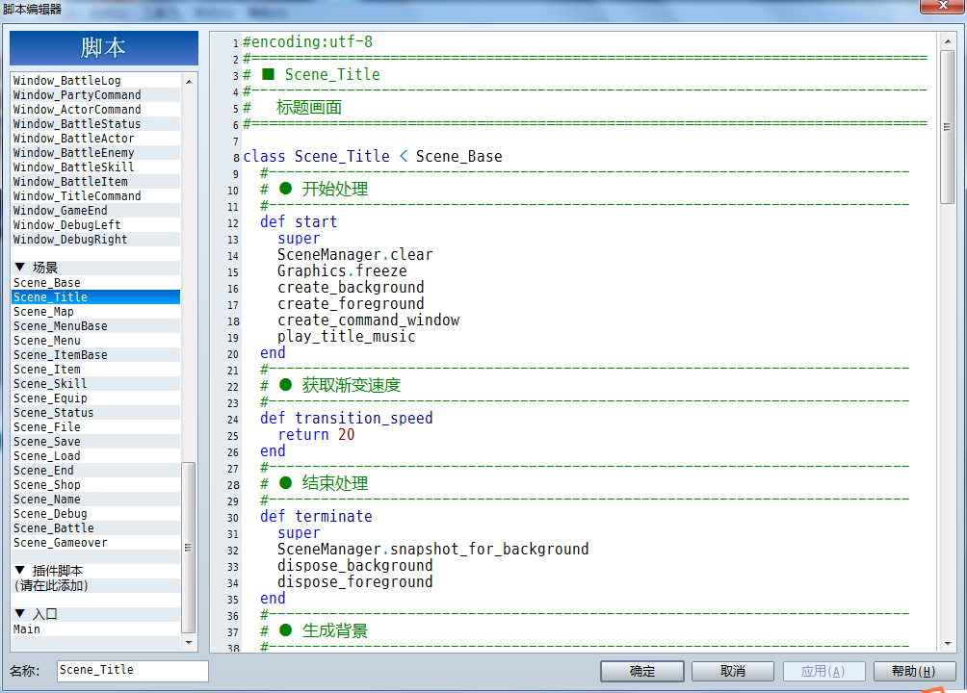Select the ▼ 插件脚本 section header
This screenshot has height=693, width=967.
pyautogui.click(x=96, y=571)
